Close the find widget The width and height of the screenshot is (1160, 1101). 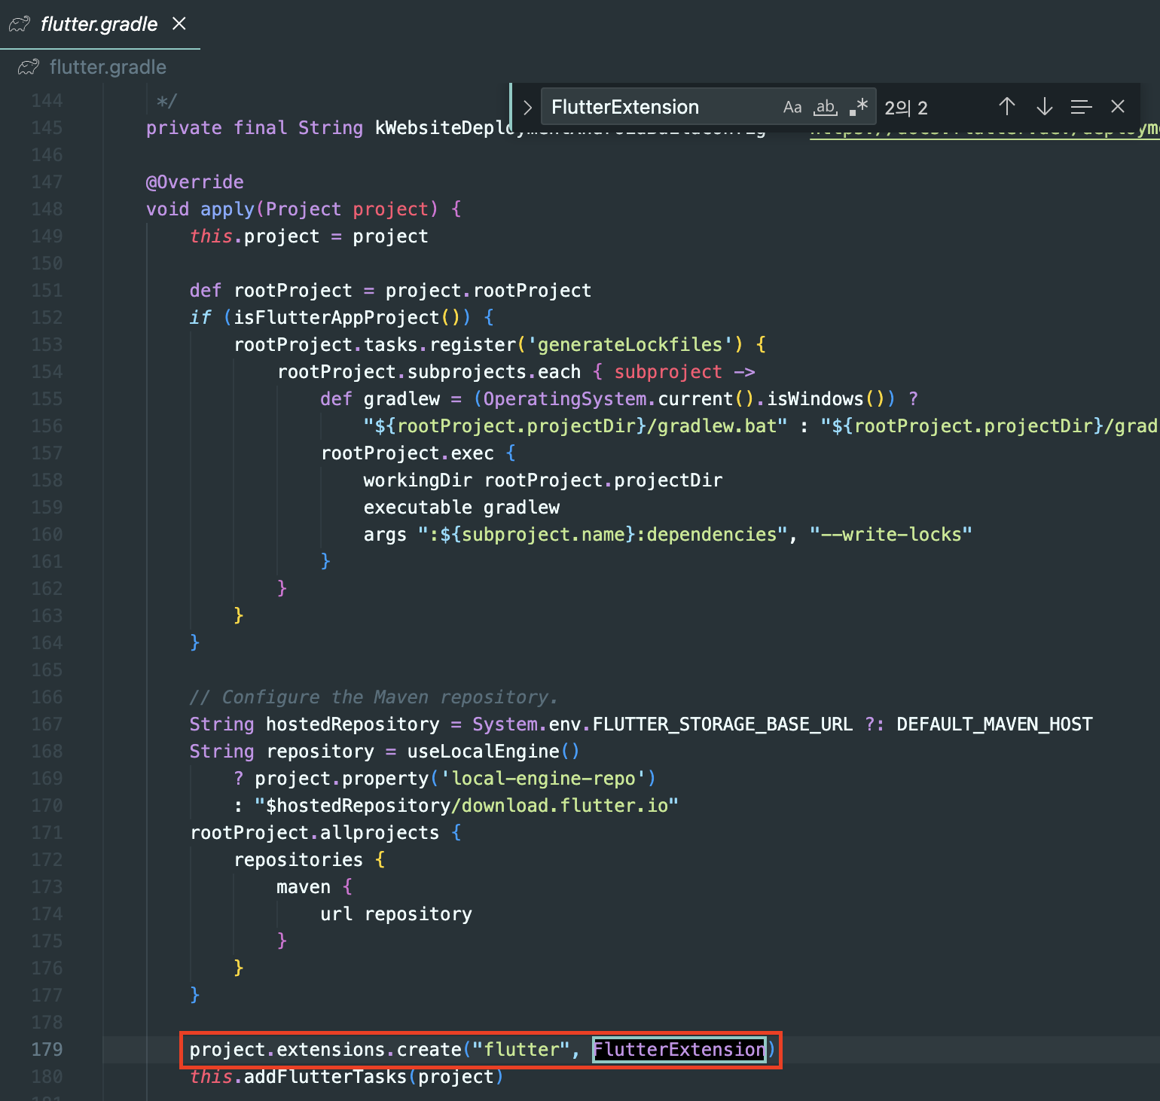click(x=1118, y=107)
